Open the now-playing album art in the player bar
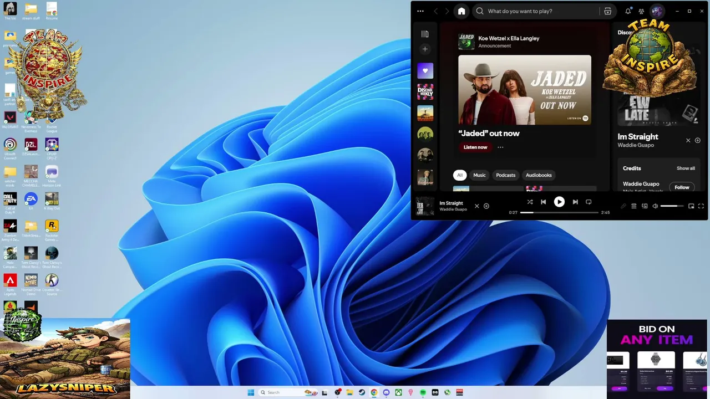 [x=425, y=206]
